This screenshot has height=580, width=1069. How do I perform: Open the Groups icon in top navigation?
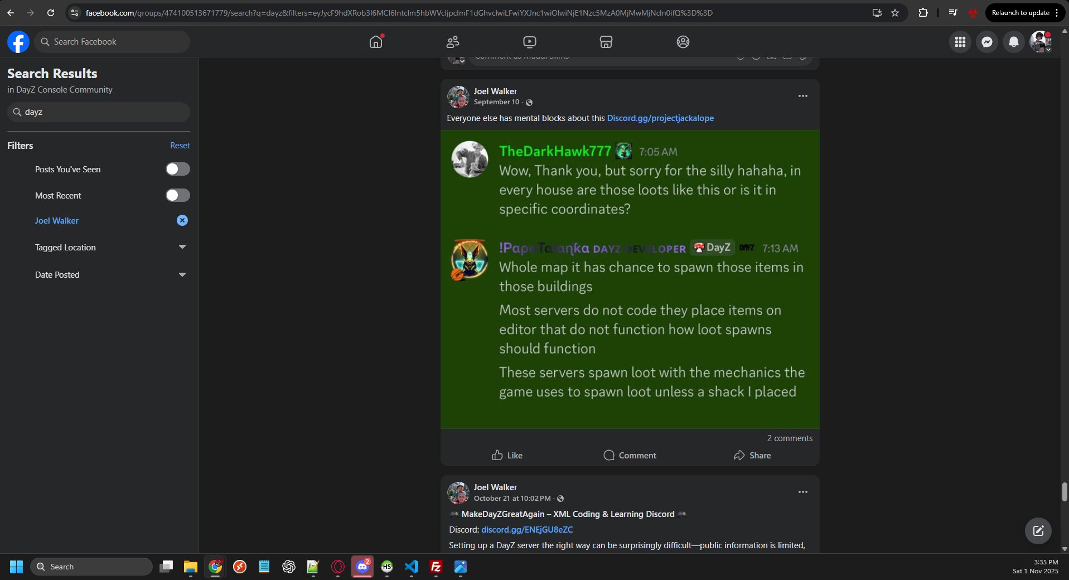coord(683,42)
